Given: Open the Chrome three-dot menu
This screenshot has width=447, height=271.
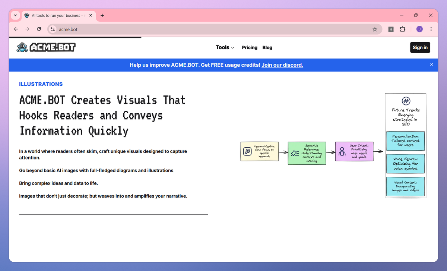Looking at the screenshot, I should click(431, 29).
